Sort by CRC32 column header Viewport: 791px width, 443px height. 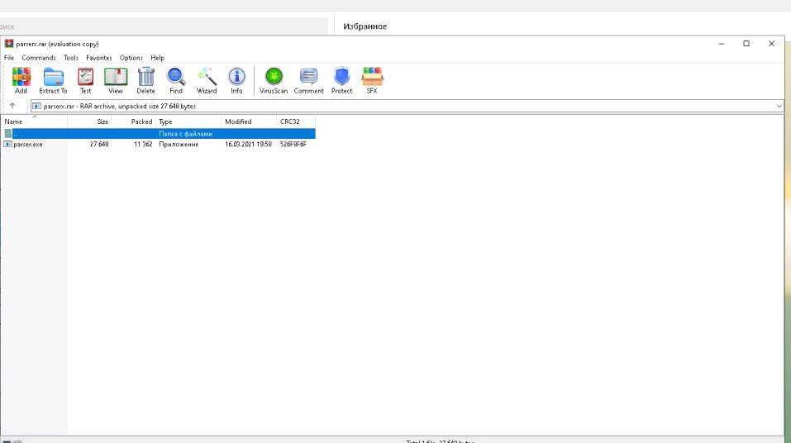pyautogui.click(x=296, y=121)
